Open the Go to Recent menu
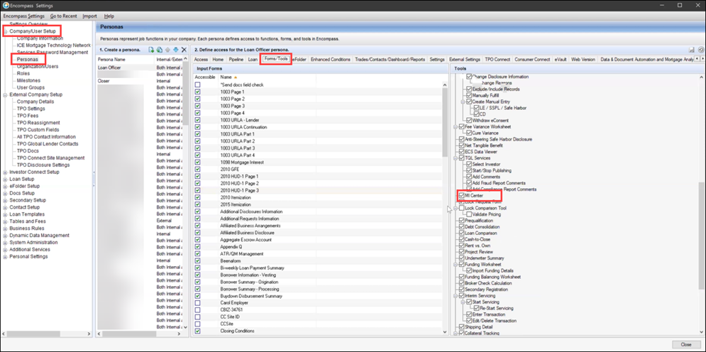The height and width of the screenshot is (352, 706). 64,16
